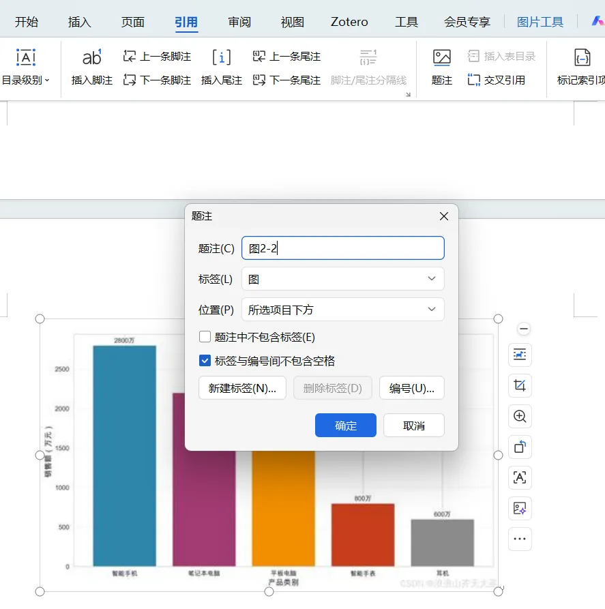605x609 pixels.
Task: Expand the position (位置) dropdown
Action: pyautogui.click(x=342, y=310)
